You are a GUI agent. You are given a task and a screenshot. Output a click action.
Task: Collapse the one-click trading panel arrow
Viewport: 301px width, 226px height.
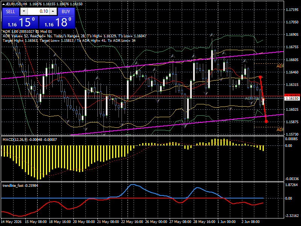pos(4,4)
